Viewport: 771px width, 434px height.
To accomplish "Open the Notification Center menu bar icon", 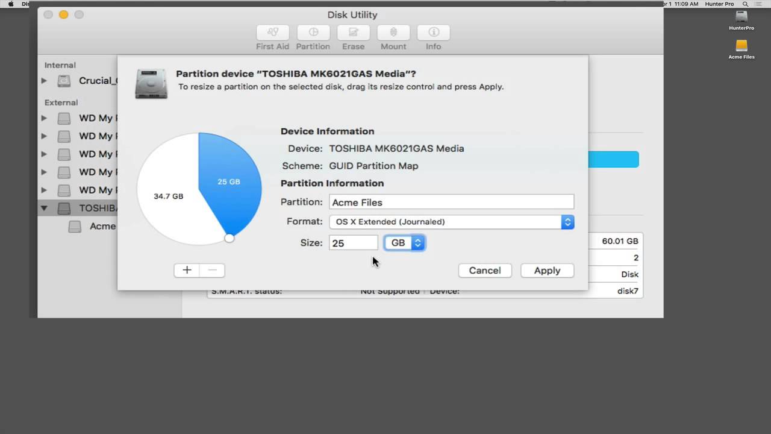I will tap(760, 4).
